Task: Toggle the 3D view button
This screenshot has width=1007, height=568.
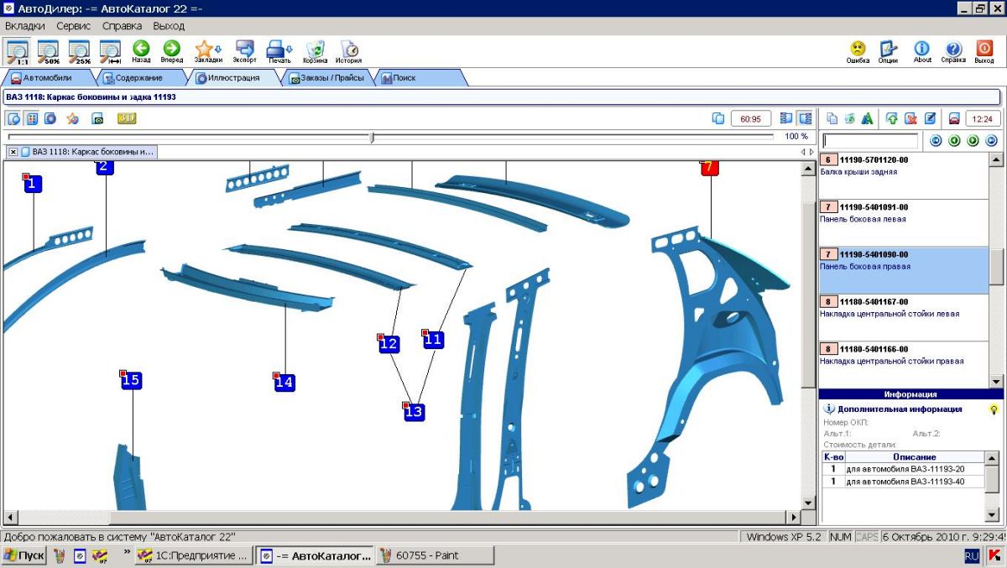Action: click(127, 118)
